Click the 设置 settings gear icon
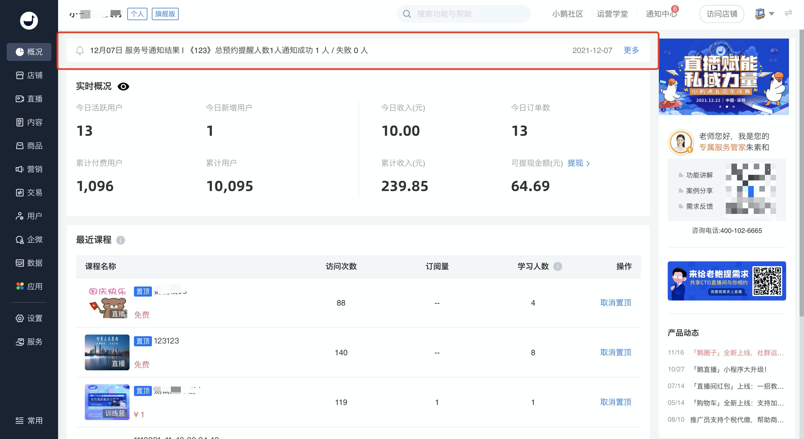This screenshot has height=439, width=804. click(20, 318)
